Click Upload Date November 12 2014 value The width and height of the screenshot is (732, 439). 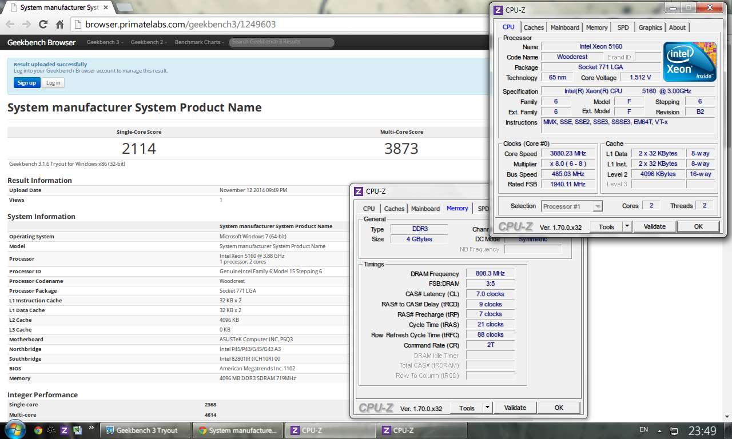coord(253,190)
